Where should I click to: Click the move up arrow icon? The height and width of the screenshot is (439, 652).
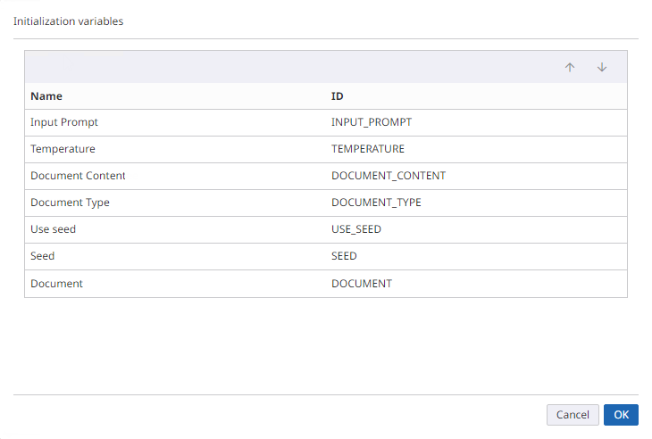(x=570, y=67)
